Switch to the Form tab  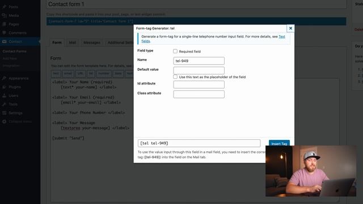point(57,42)
